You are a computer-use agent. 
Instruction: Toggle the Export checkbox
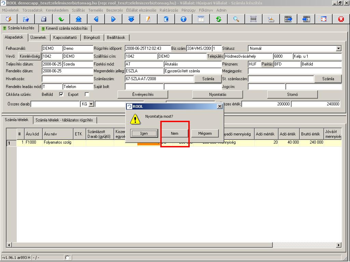(x=87, y=94)
